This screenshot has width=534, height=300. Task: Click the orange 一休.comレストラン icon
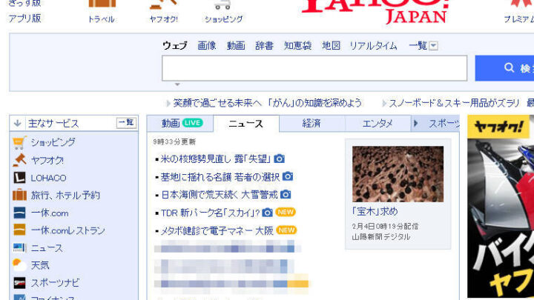pos(19,230)
